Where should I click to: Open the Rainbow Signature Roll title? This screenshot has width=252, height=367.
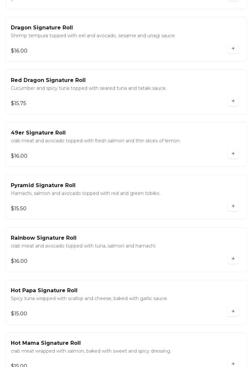click(x=44, y=238)
